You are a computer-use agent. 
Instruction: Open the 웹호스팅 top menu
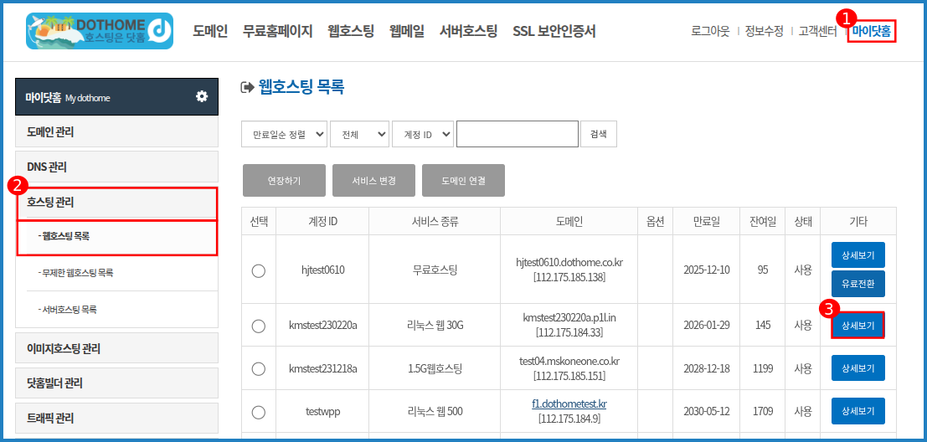351,32
